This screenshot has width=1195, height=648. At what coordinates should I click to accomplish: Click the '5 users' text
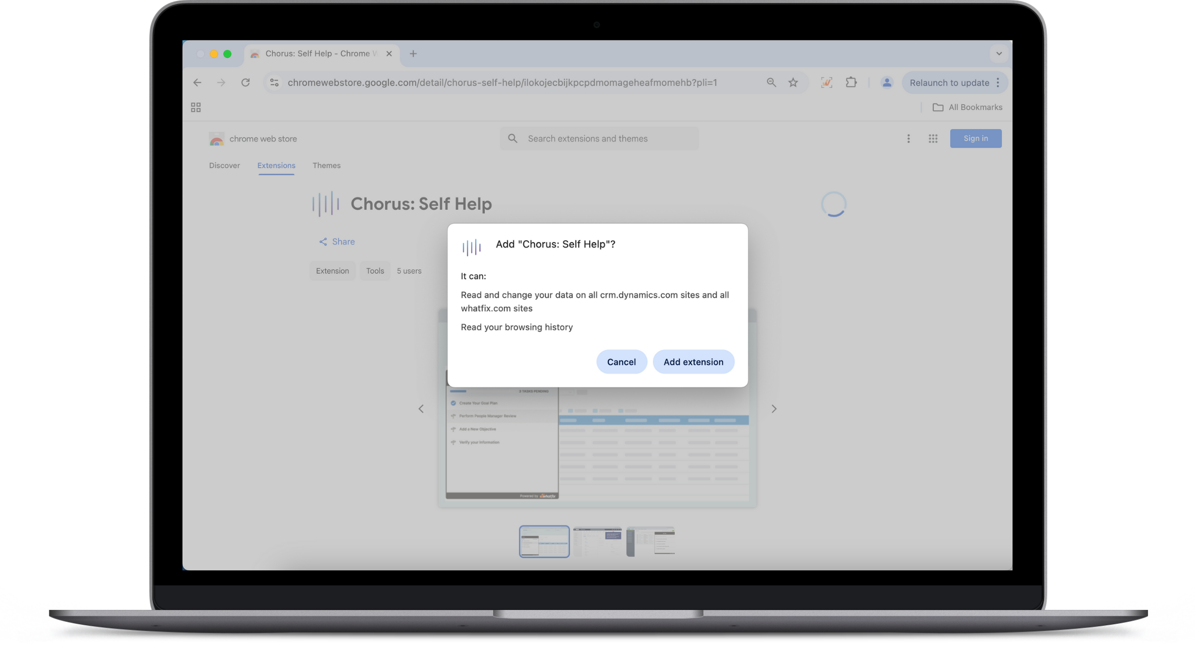point(409,271)
